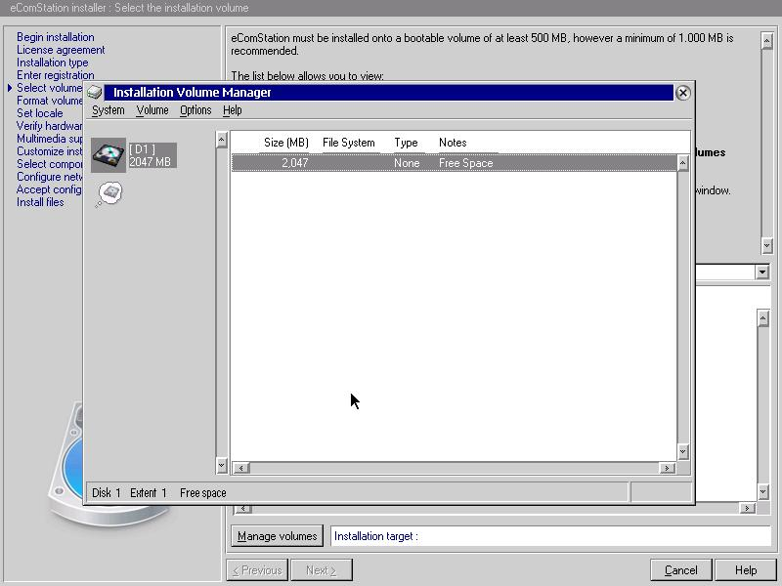Click License agreement step
Viewport: 782px width, 586px height.
coord(61,50)
